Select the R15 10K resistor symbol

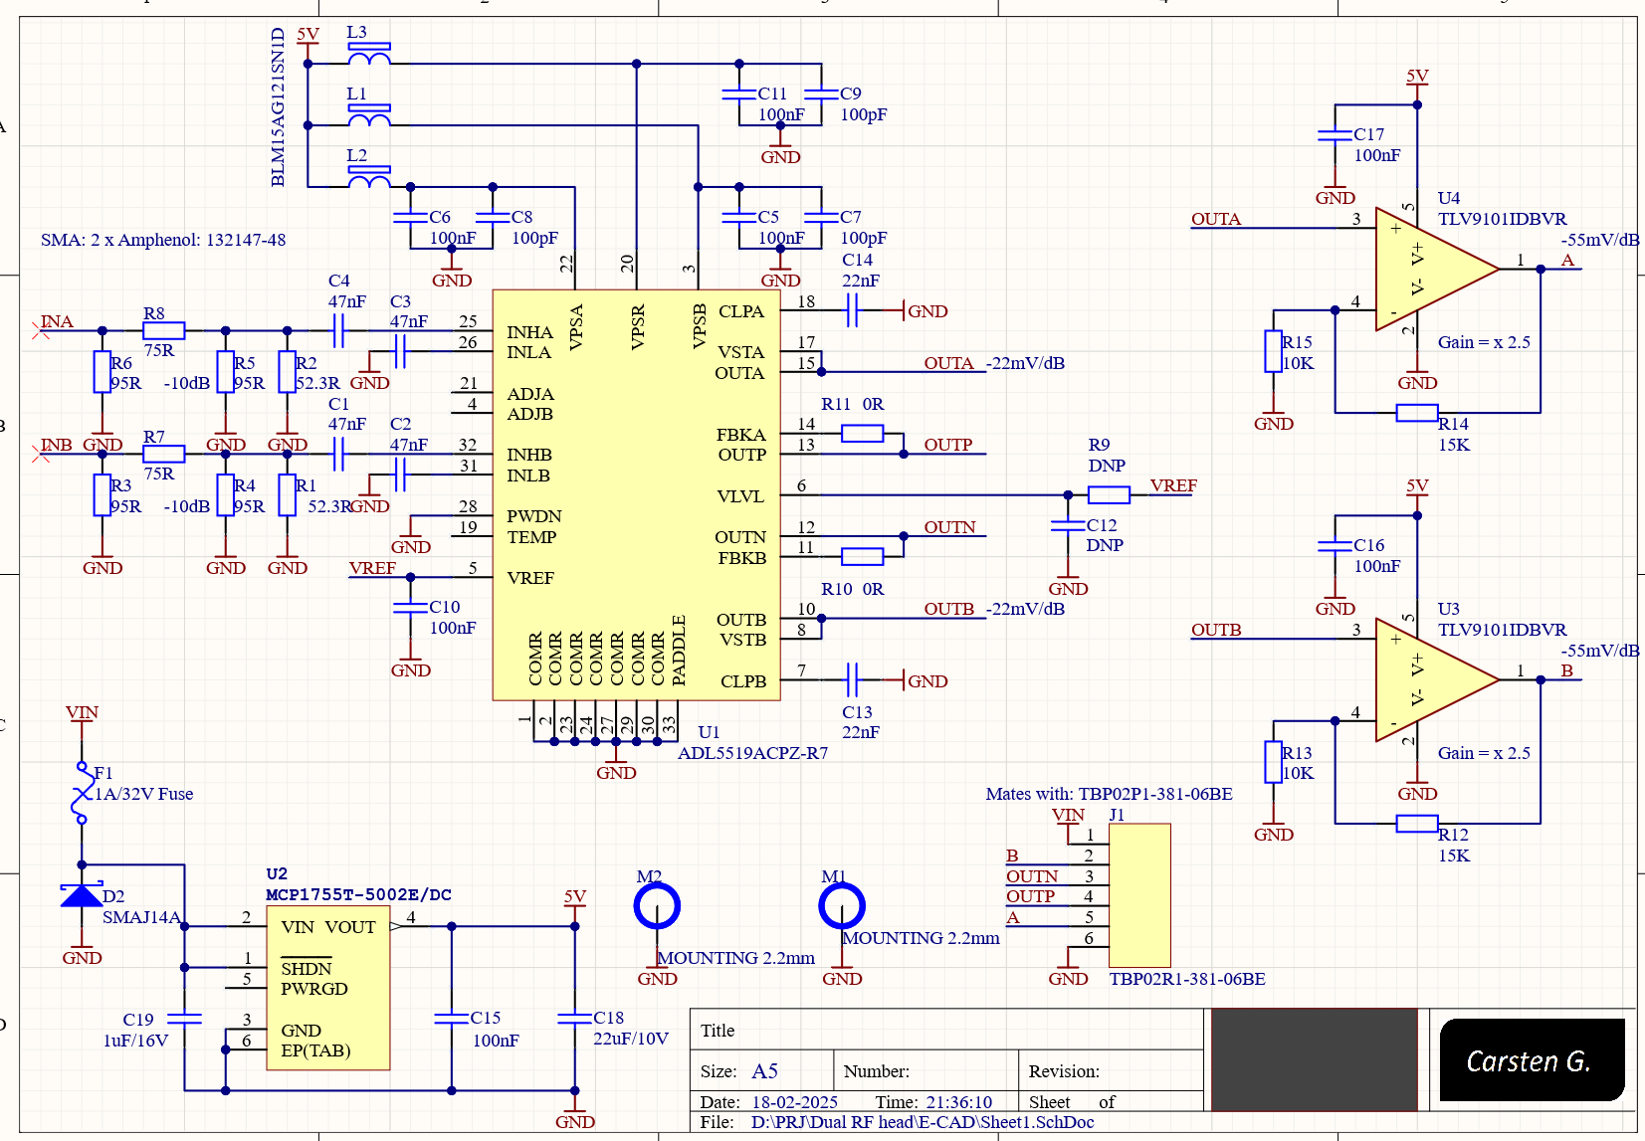(x=1274, y=351)
